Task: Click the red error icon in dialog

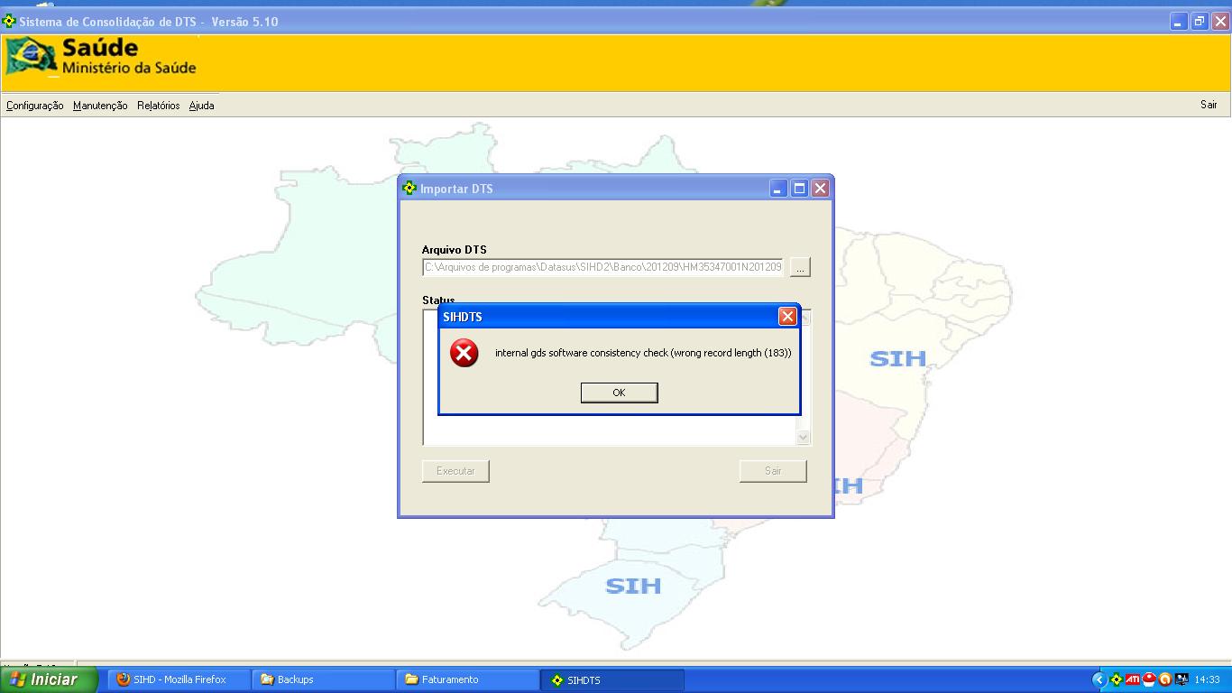Action: 464,353
